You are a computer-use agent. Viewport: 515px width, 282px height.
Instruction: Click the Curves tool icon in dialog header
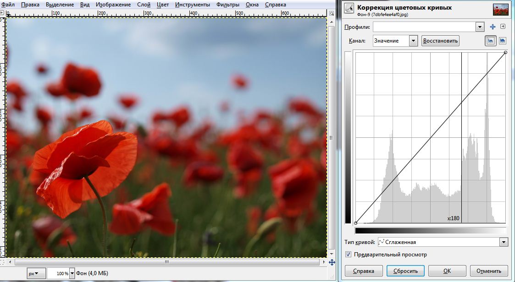click(x=349, y=9)
